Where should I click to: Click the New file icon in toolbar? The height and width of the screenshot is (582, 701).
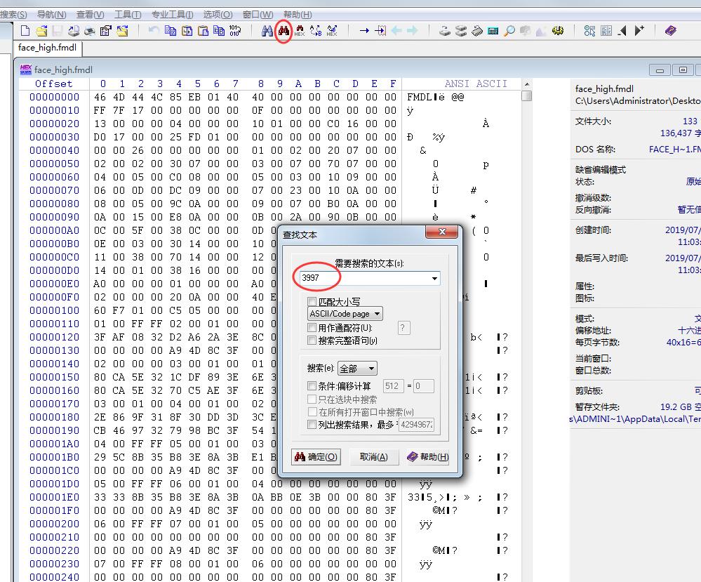tap(25, 31)
